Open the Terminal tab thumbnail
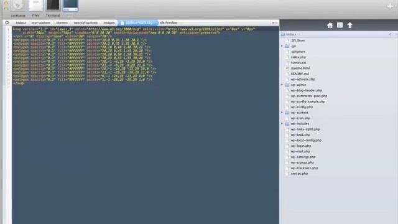 click(53, 6)
